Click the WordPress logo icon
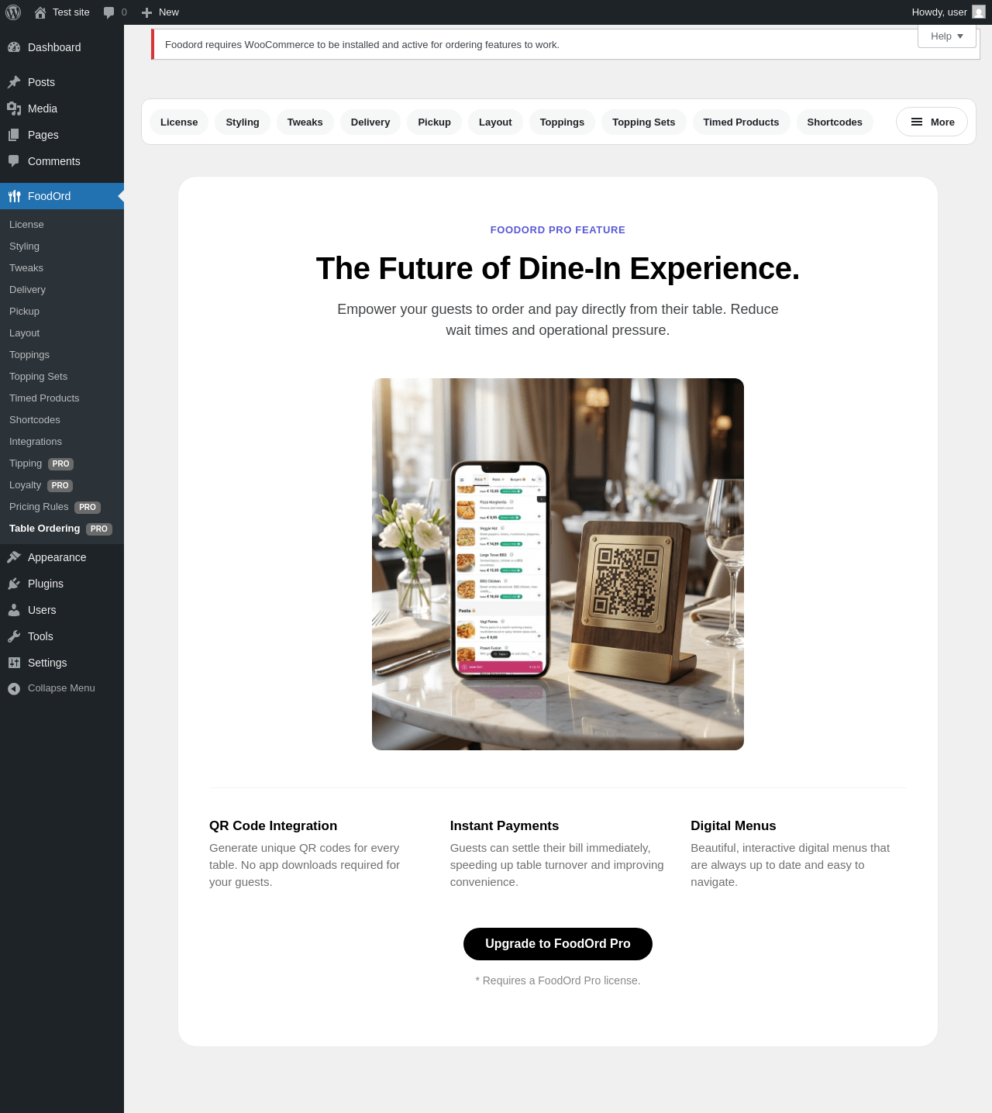 (13, 12)
